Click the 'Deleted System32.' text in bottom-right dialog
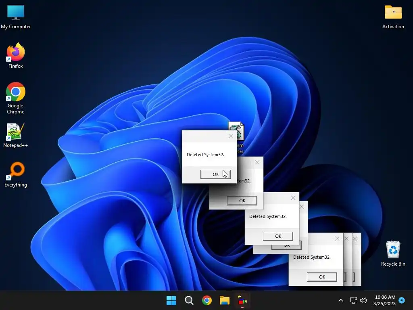Screen dimensions: 413x310 click(x=312, y=257)
